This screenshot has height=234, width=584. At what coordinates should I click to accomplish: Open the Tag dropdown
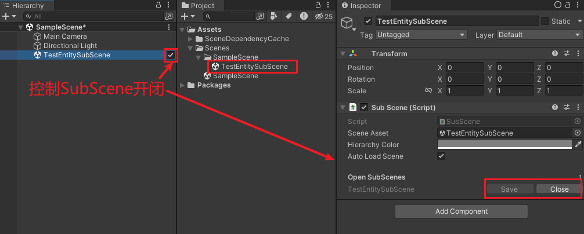coord(421,35)
